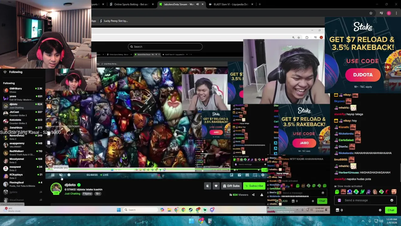Close the Online Sports Betting tab
Screen dimensions: 401x226
point(153,4)
